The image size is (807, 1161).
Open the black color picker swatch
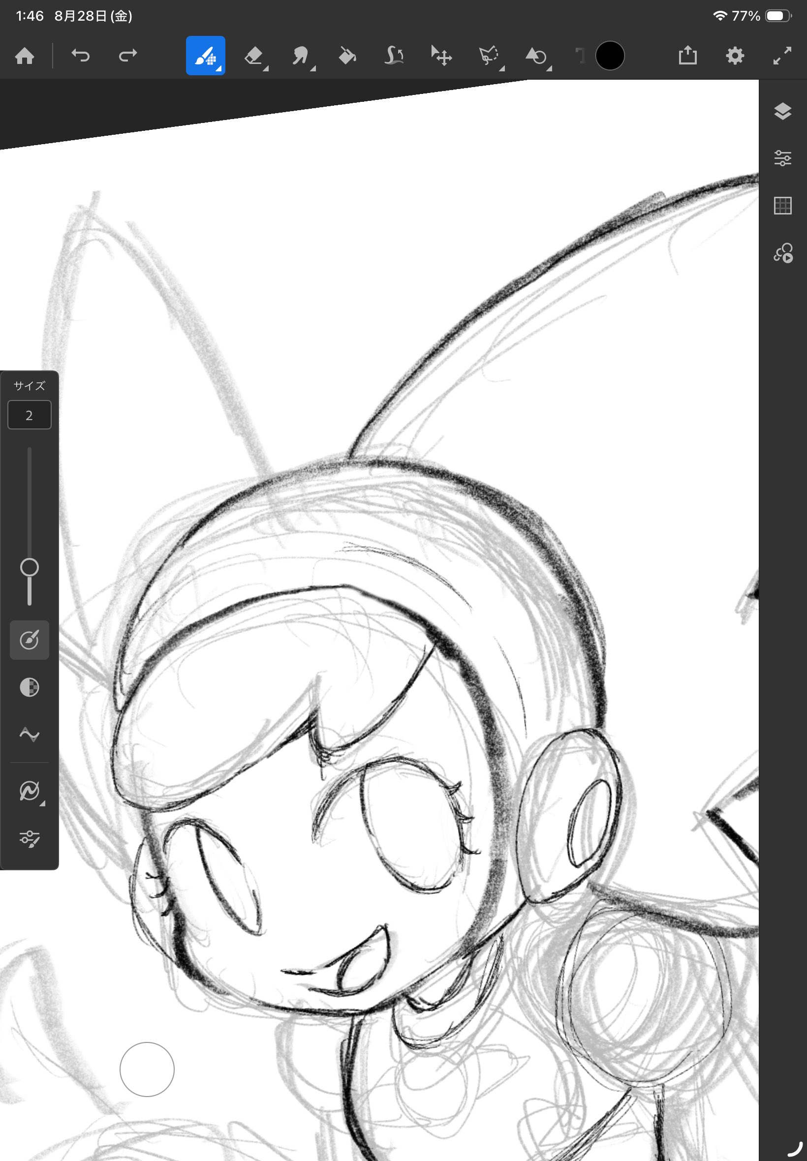610,56
